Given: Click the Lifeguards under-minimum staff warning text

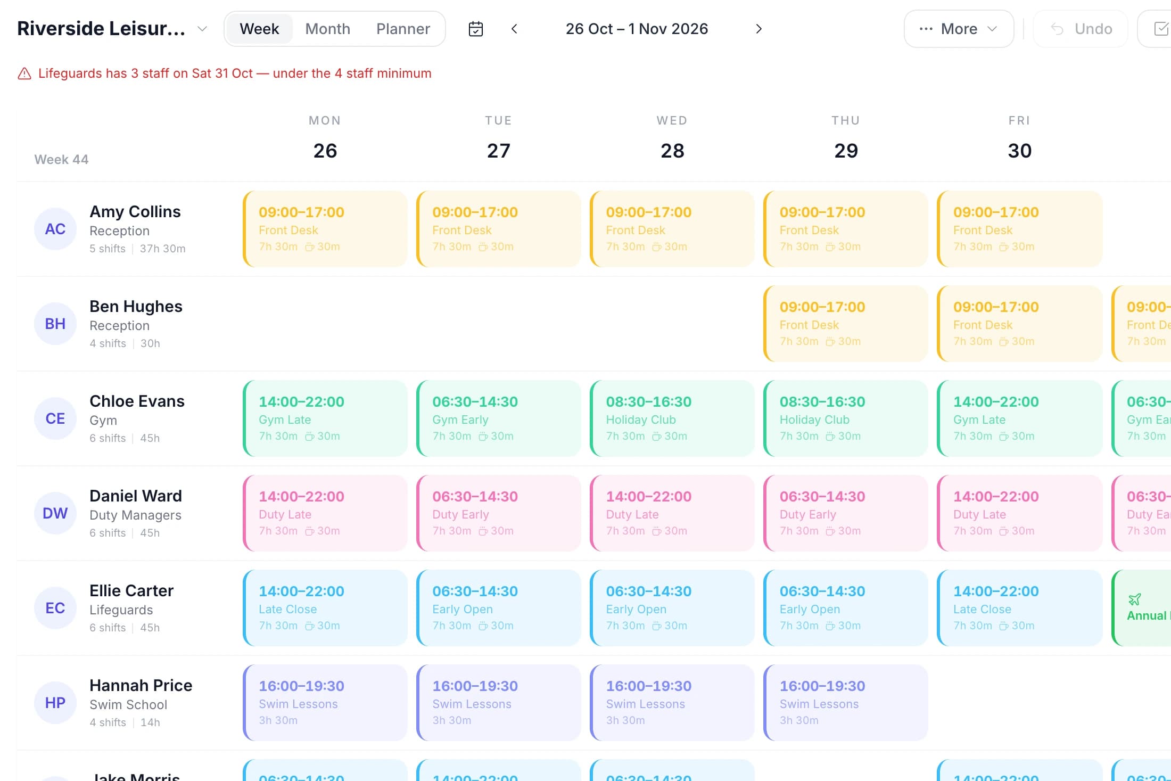Looking at the screenshot, I should click(x=235, y=73).
